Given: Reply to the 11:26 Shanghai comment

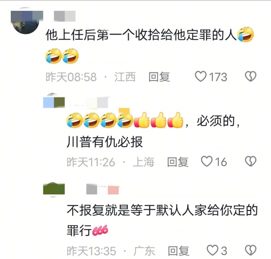Looking at the screenshot, I should [178, 162].
